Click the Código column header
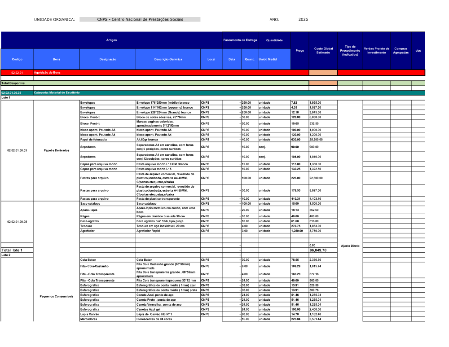 coord(17,59)
